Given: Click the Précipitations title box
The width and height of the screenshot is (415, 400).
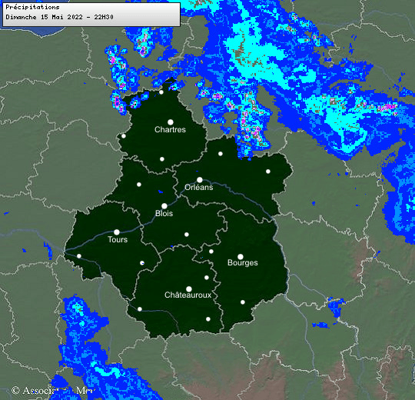Looking at the screenshot, I should [91, 14].
